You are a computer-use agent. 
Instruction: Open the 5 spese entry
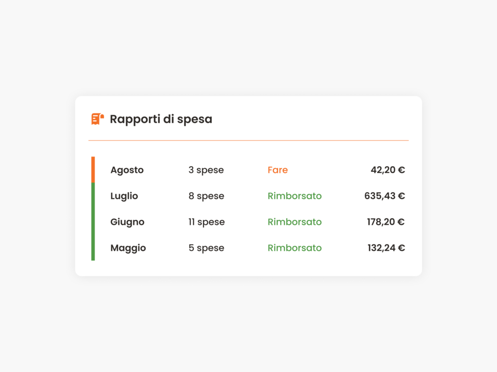point(206,248)
